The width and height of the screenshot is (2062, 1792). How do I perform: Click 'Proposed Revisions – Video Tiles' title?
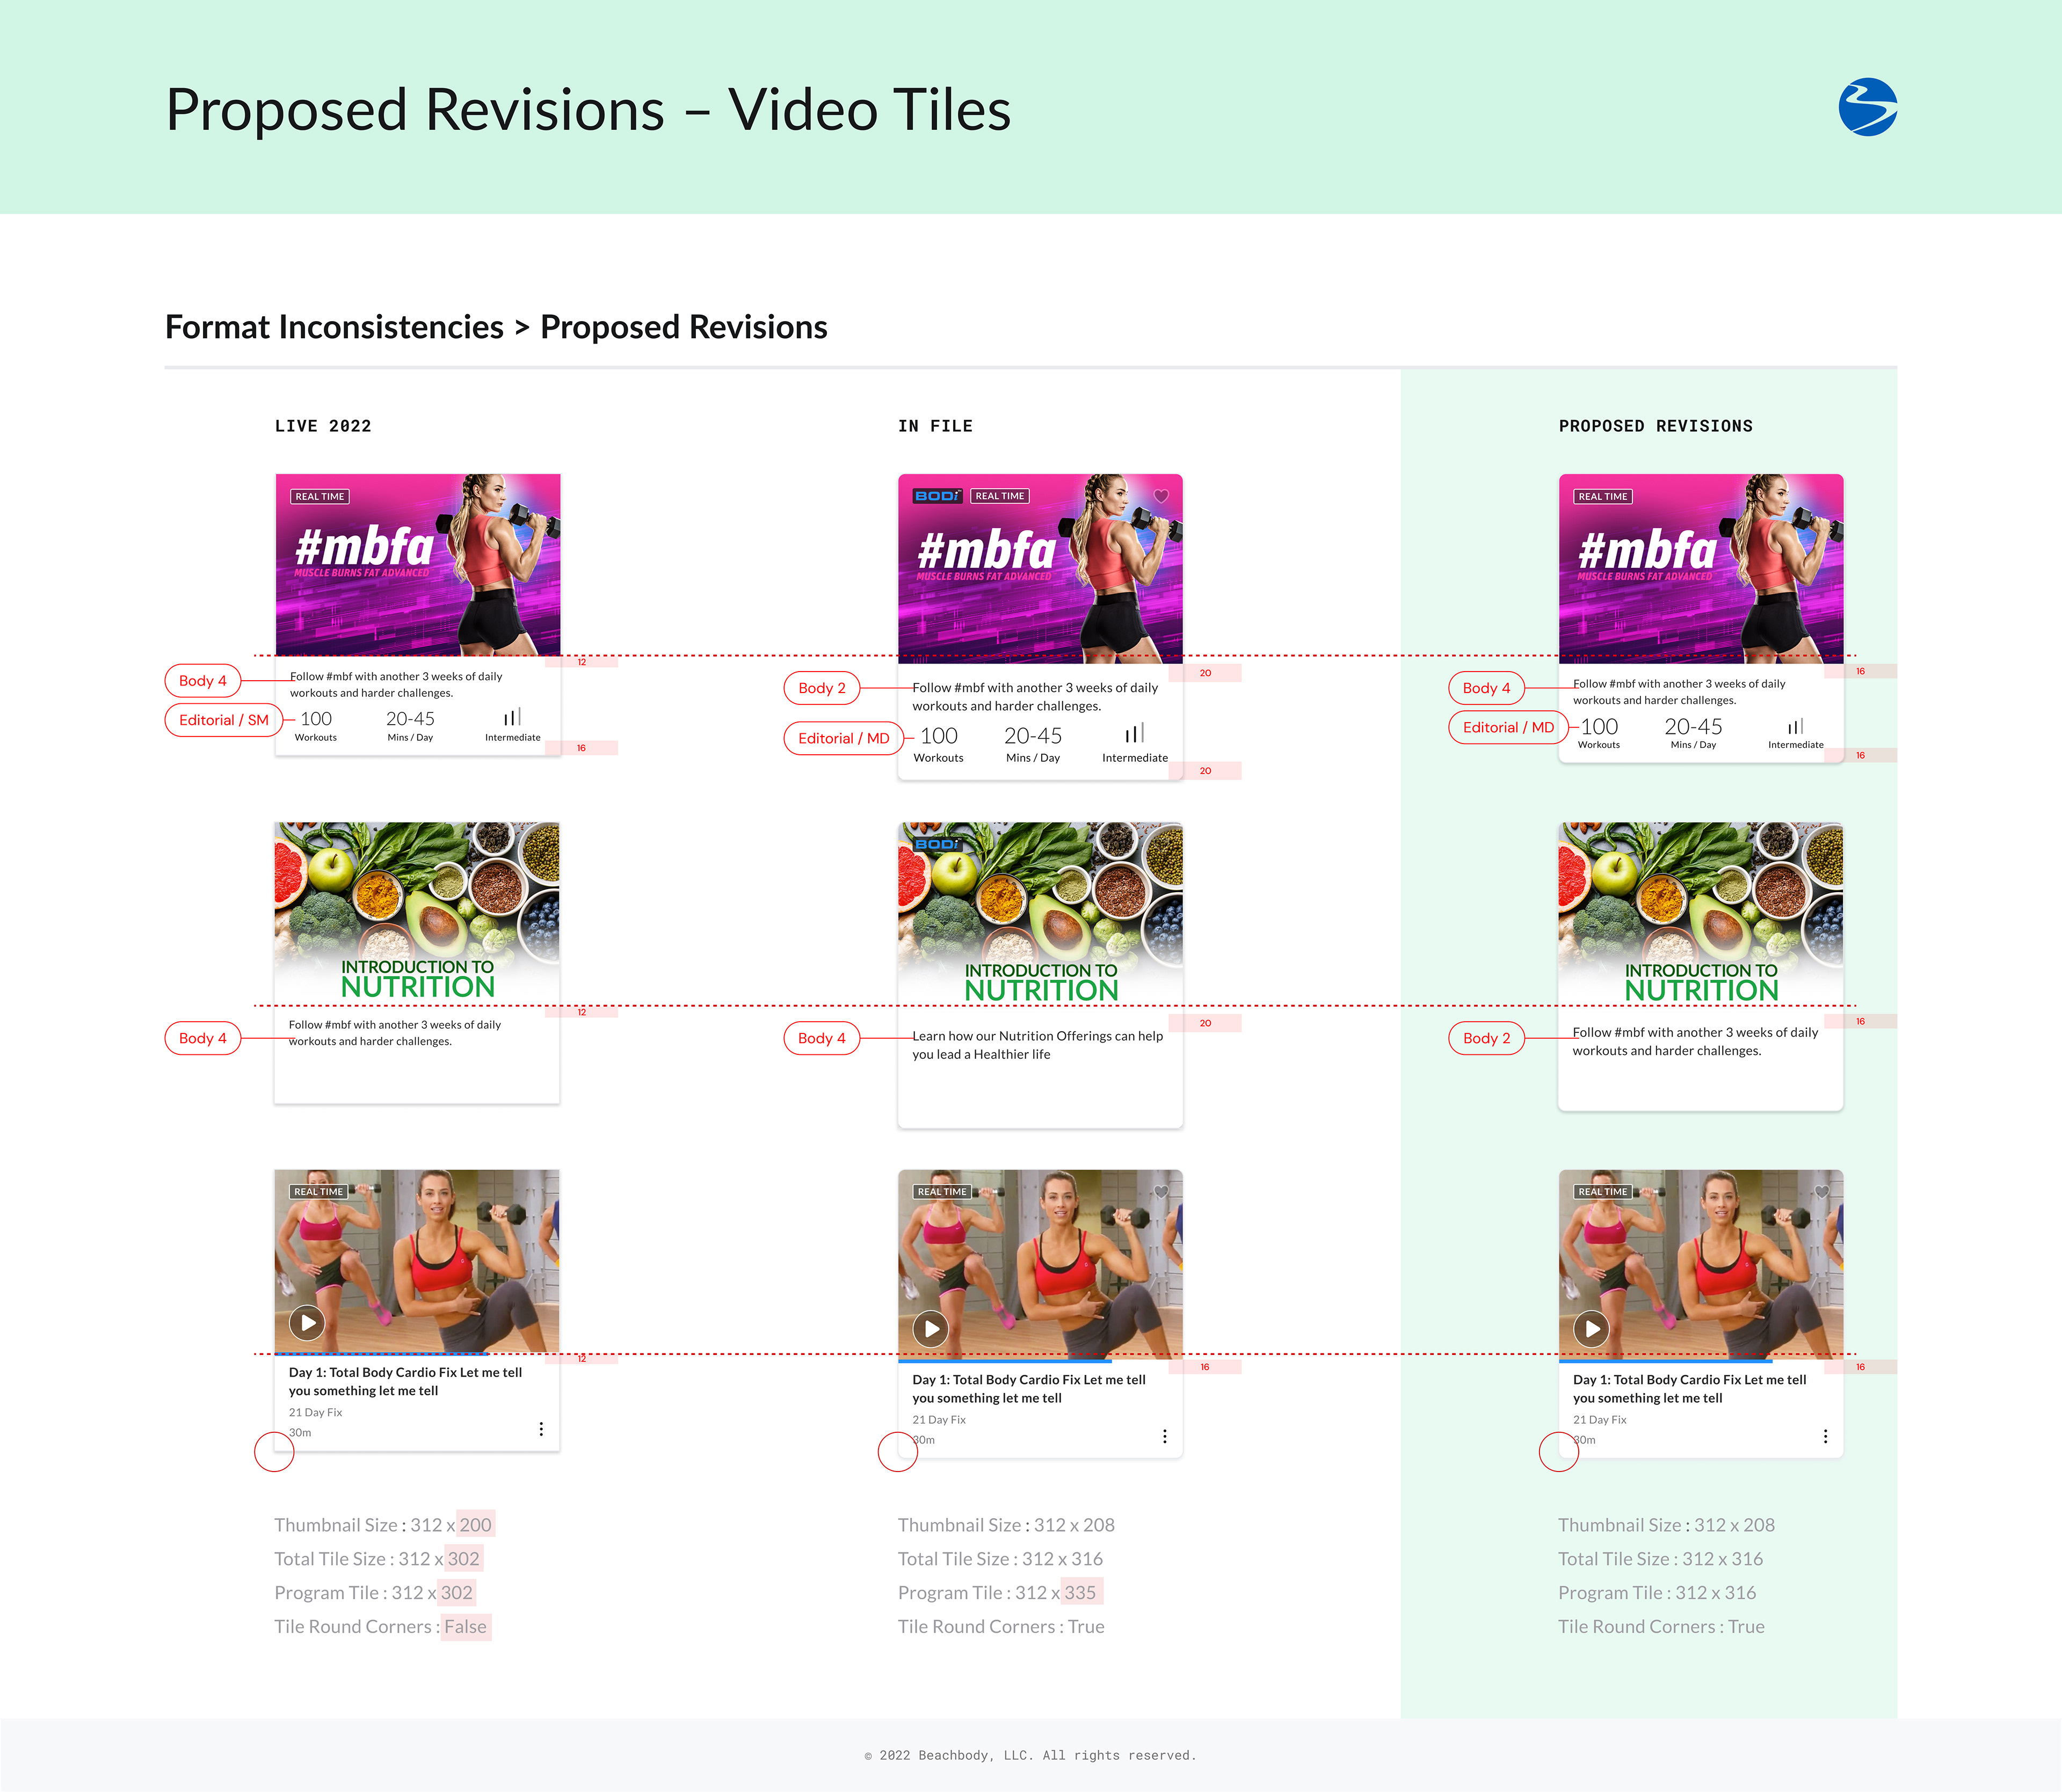(x=588, y=109)
